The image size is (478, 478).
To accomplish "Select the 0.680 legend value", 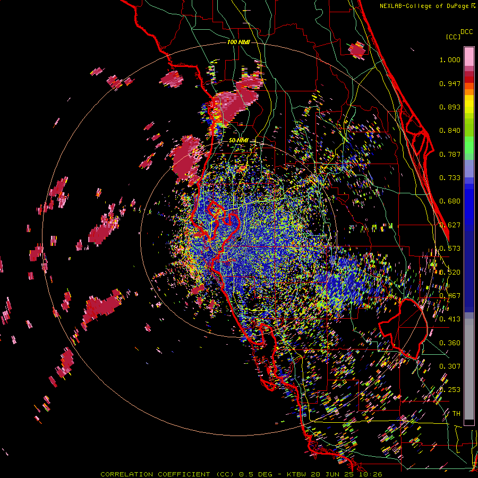I will click(450, 201).
